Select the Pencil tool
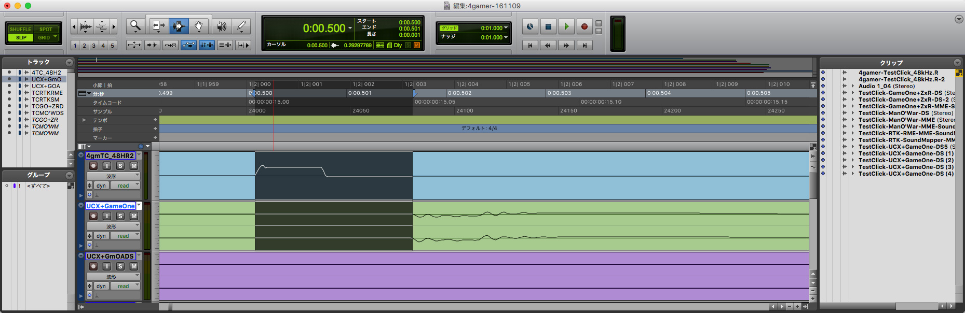 pyautogui.click(x=241, y=26)
